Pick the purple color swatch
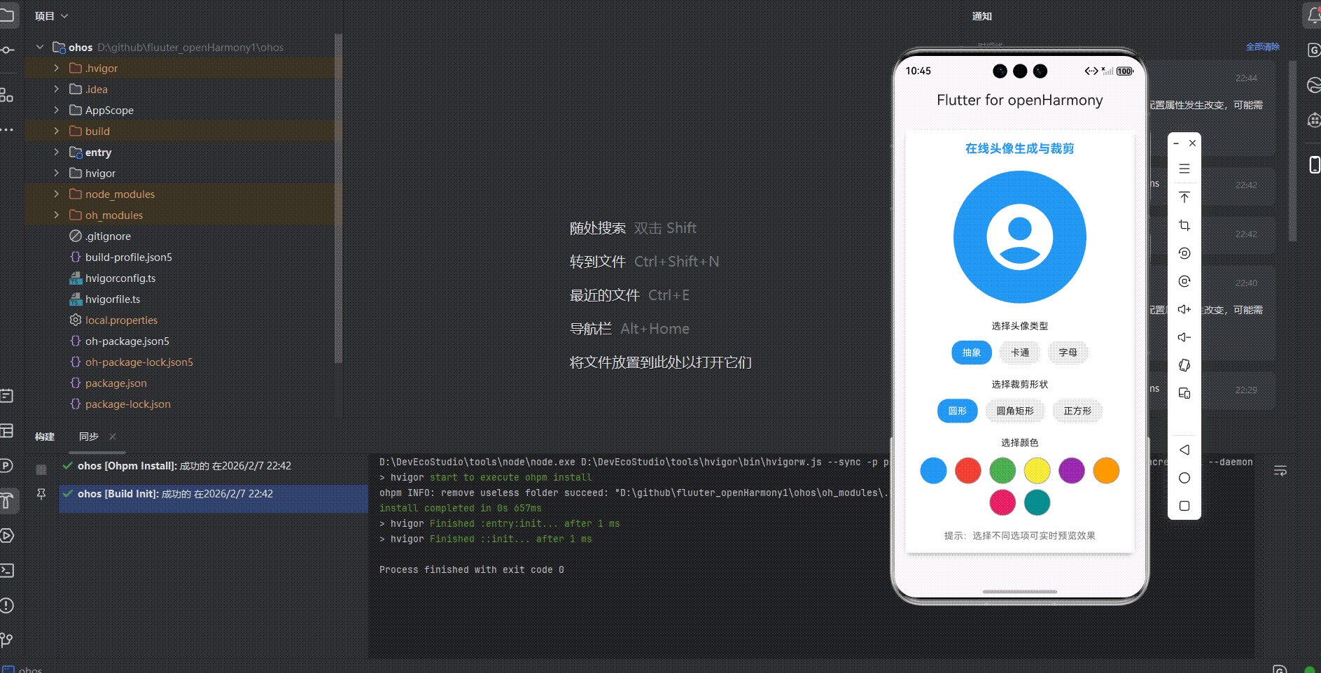 [1072, 470]
